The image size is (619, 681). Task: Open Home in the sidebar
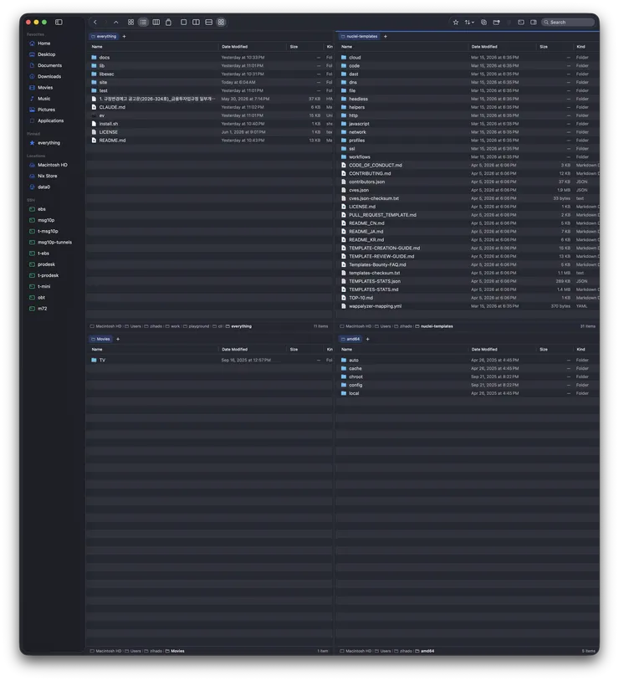[43, 44]
